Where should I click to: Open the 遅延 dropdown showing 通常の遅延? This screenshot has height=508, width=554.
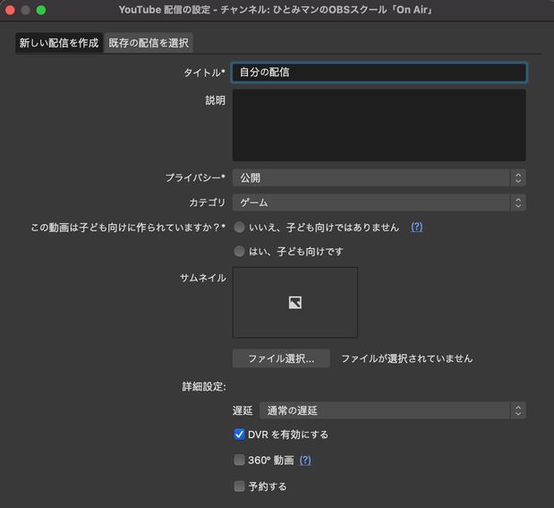tap(393, 410)
